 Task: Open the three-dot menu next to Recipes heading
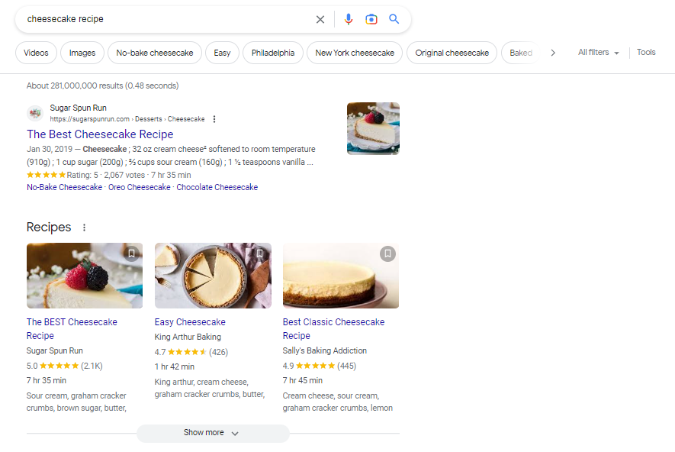pyautogui.click(x=85, y=228)
